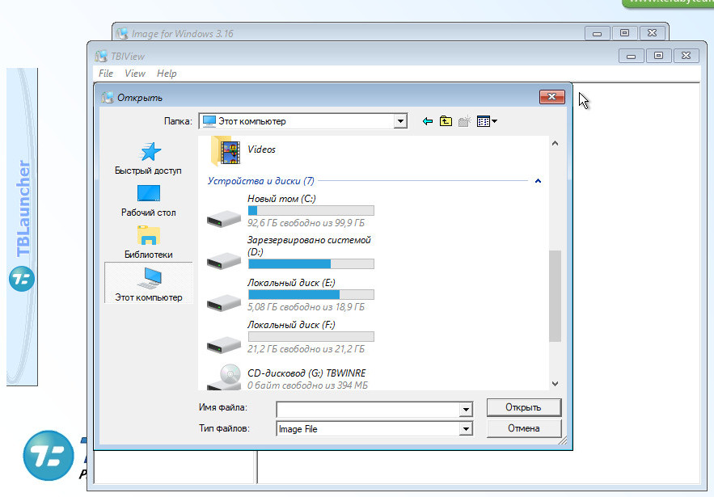Select Быстрый доступ star icon
The width and height of the screenshot is (714, 497).
pyautogui.click(x=150, y=152)
